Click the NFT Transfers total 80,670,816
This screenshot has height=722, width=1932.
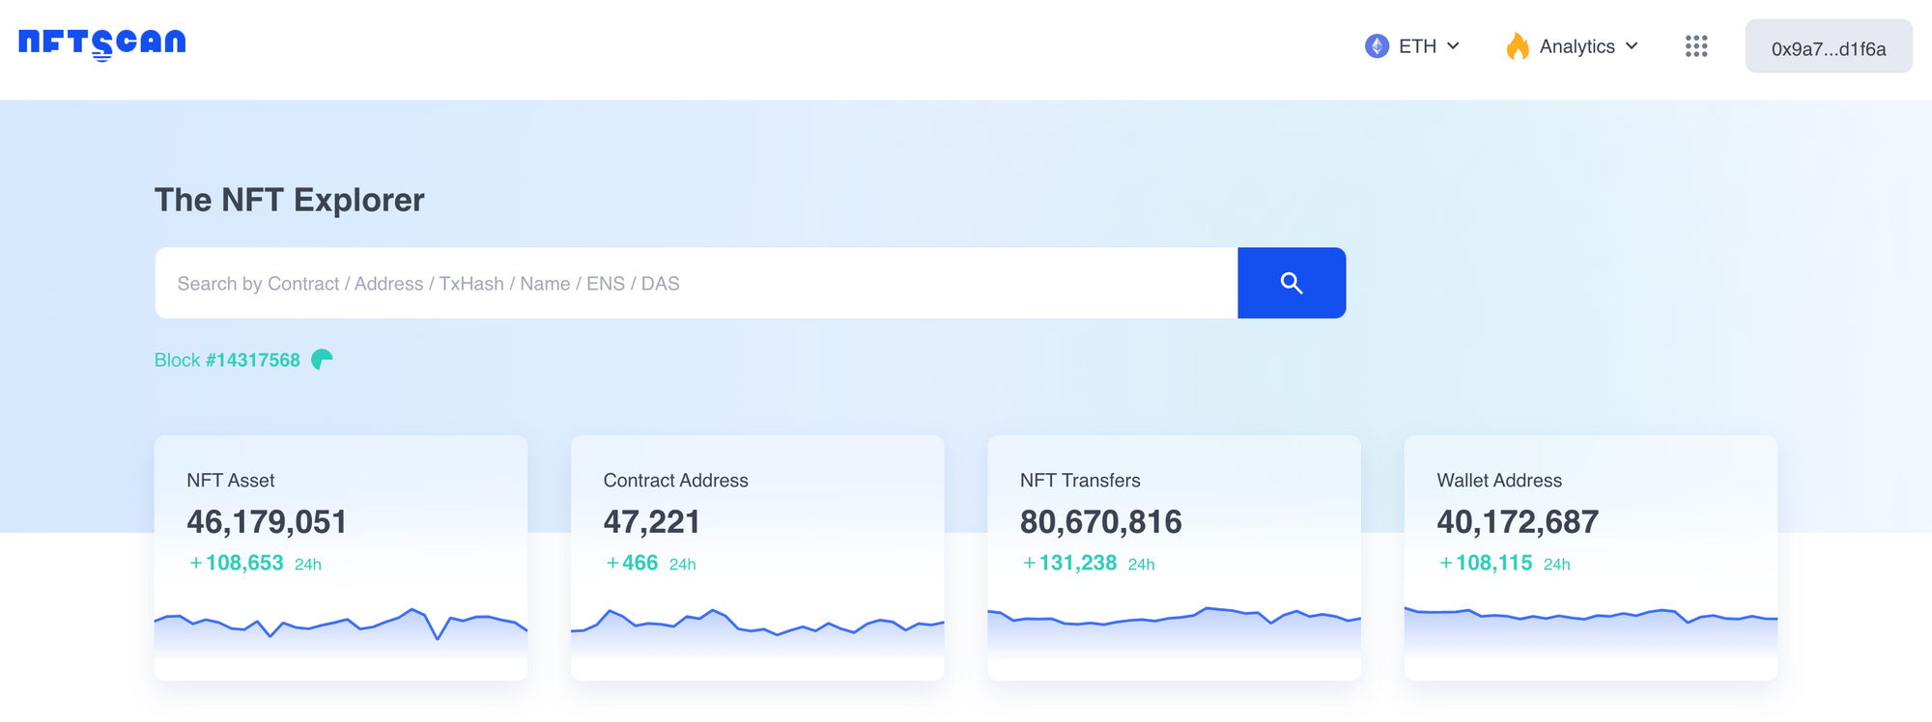(x=1100, y=522)
